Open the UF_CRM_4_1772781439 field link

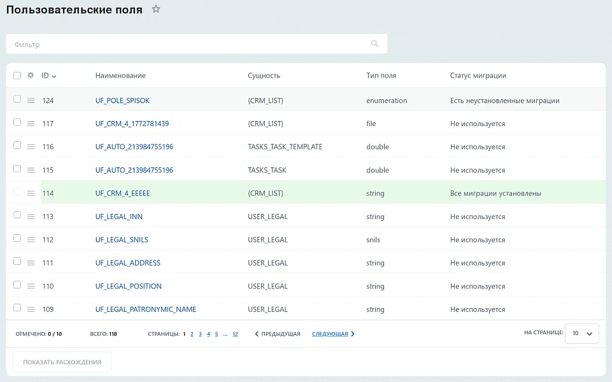132,124
